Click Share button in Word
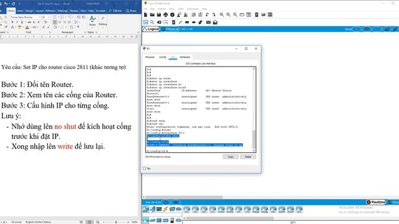 tap(131, 11)
